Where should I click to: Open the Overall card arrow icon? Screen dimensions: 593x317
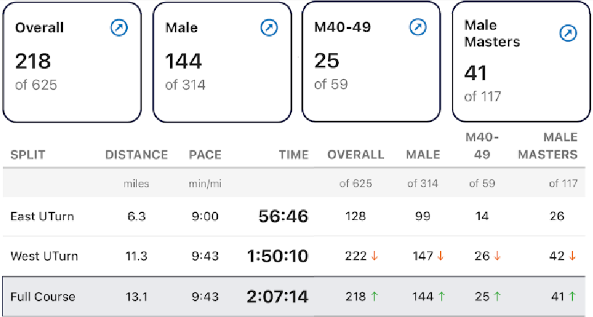click(x=118, y=28)
